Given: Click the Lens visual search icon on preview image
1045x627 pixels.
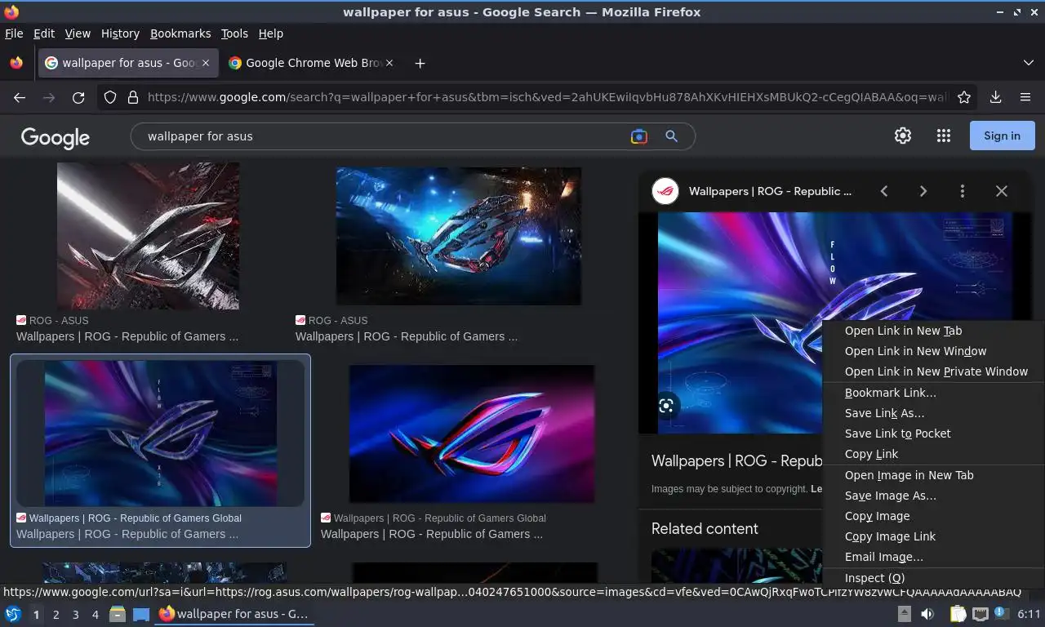Looking at the screenshot, I should pyautogui.click(x=666, y=406).
